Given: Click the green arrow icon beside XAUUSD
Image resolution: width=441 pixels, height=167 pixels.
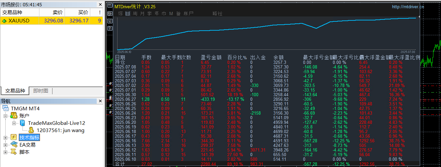Looking at the screenshot, I should 4,21.
